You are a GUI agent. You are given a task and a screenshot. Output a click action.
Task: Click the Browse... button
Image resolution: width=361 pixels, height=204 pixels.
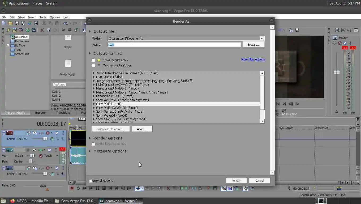(253, 45)
